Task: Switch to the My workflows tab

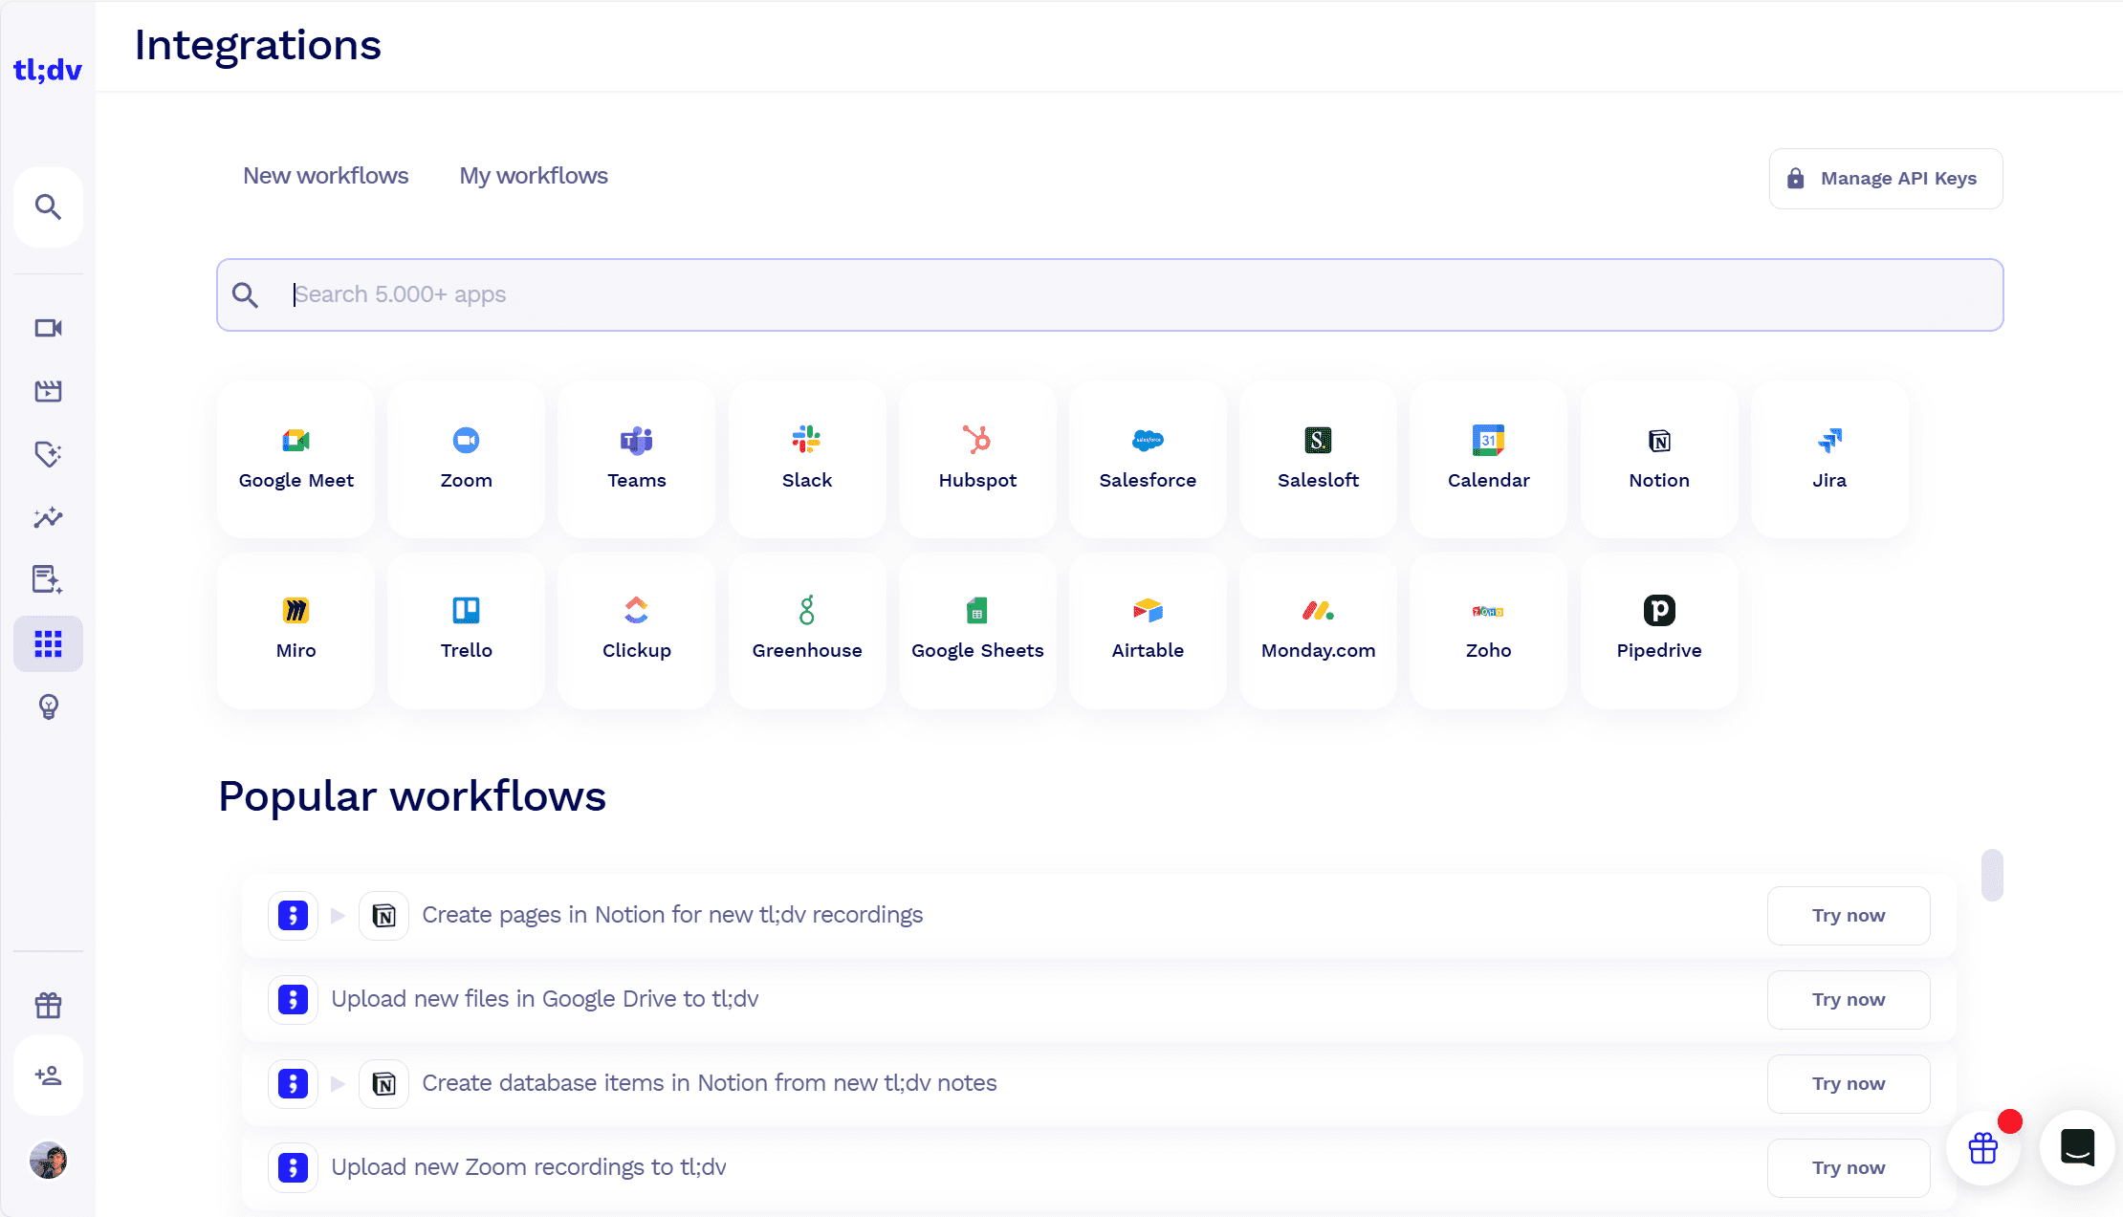Action: click(x=534, y=176)
